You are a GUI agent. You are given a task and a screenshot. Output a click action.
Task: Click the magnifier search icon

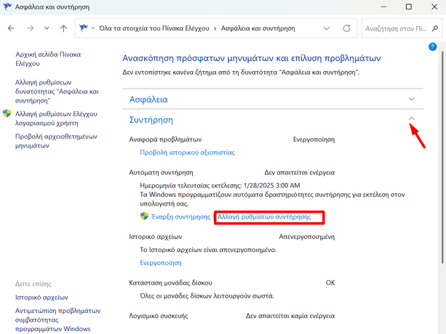pyautogui.click(x=435, y=28)
